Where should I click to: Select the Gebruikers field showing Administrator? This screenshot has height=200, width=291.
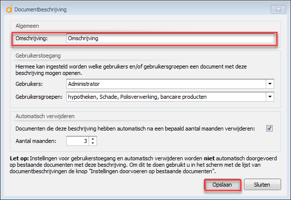pyautogui.click(x=166, y=84)
